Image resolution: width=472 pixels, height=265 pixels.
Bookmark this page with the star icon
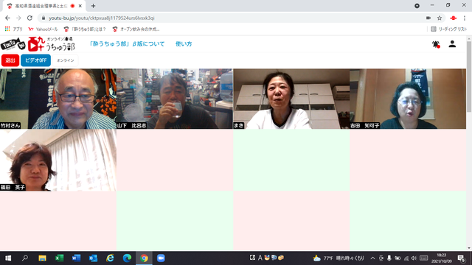(440, 18)
